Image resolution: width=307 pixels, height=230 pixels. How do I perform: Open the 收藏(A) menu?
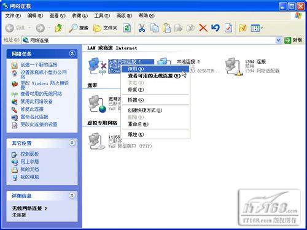(80, 15)
